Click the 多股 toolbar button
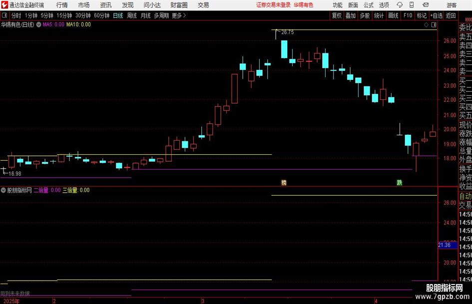The width and height of the screenshot is (472, 304). [x=365, y=15]
